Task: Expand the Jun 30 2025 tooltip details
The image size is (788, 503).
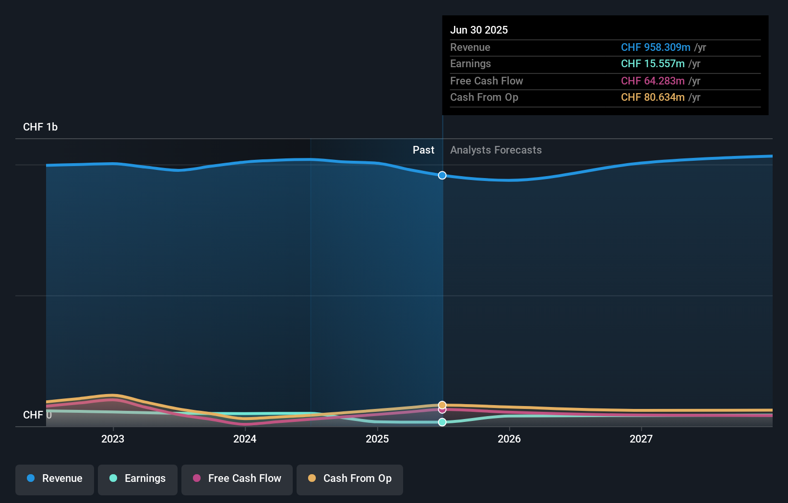Action: (x=479, y=30)
